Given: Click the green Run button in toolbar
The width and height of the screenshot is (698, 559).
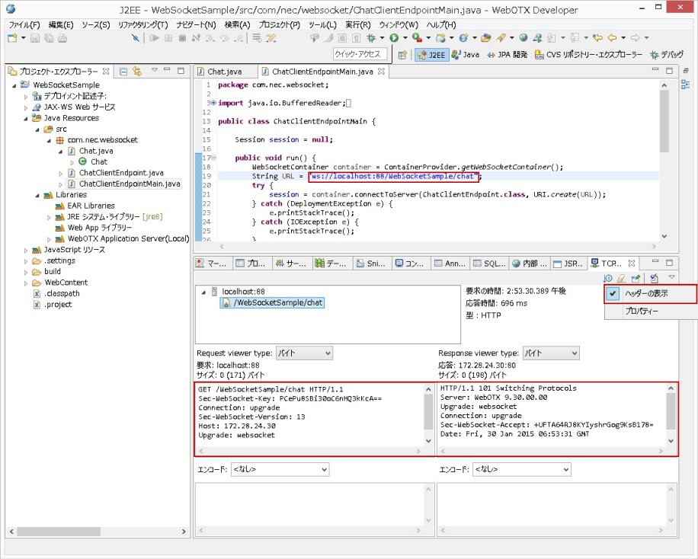Looking at the screenshot, I should [394, 37].
